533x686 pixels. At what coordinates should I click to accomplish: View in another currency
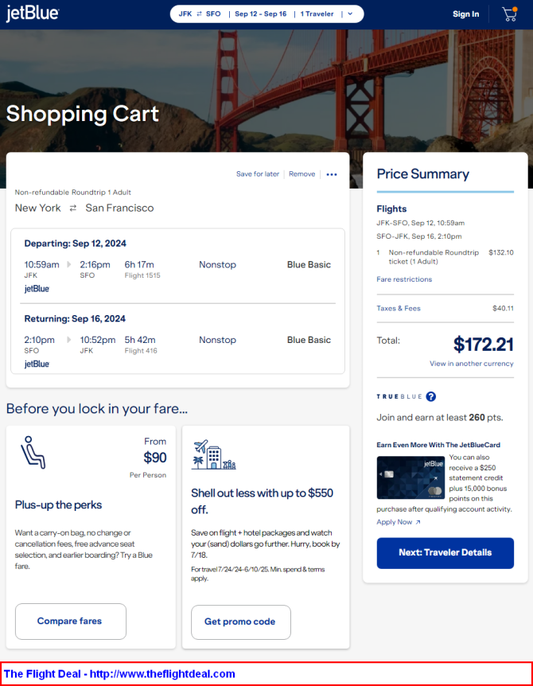point(472,364)
